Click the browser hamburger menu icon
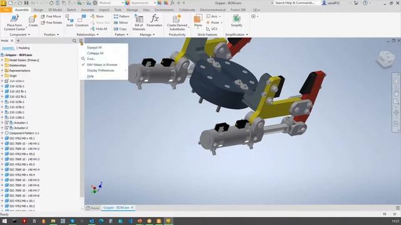Image resolution: width=401 pixels, height=225 pixels. point(81,41)
